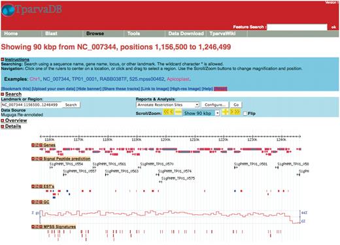Click the Configure... button
340x245 pixels.
point(215,105)
